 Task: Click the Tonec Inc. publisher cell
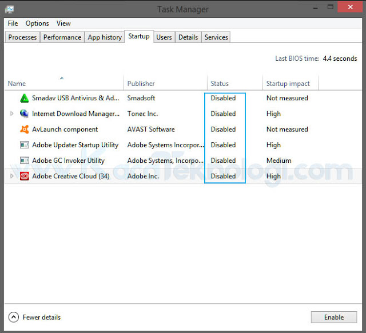click(x=142, y=113)
